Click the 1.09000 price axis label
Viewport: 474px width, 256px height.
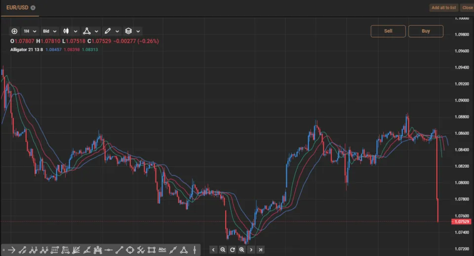pyautogui.click(x=462, y=100)
